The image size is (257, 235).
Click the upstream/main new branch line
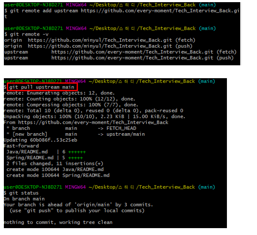coord(76,134)
